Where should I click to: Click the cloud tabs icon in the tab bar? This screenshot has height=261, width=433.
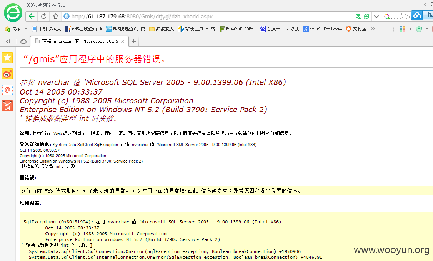tap(23, 41)
